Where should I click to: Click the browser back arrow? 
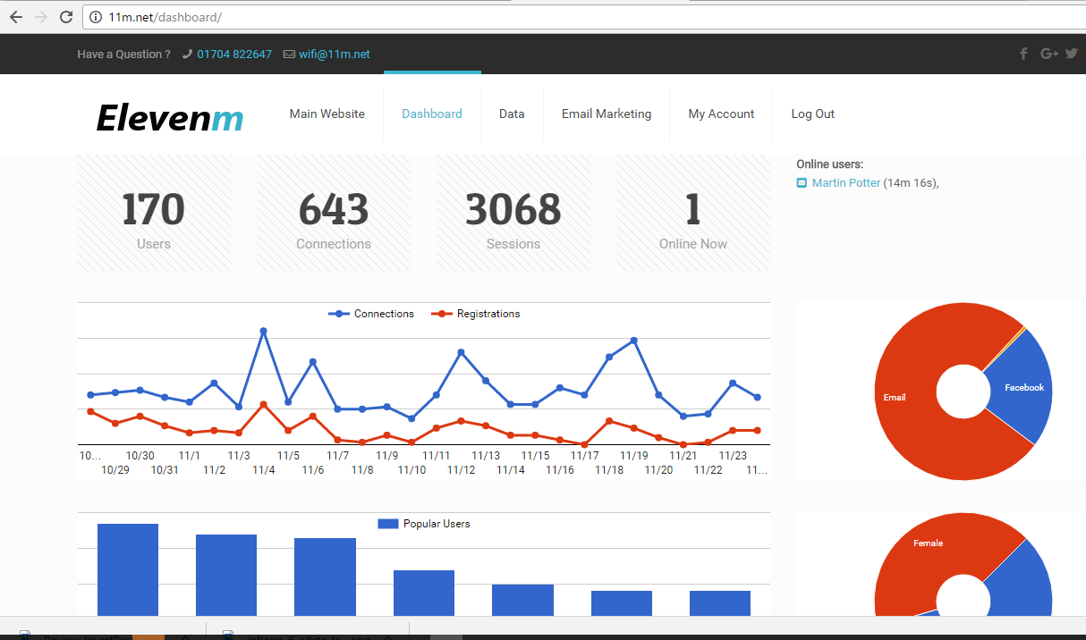click(15, 17)
